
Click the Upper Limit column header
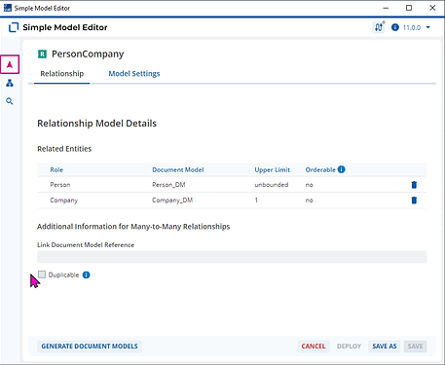coord(272,169)
